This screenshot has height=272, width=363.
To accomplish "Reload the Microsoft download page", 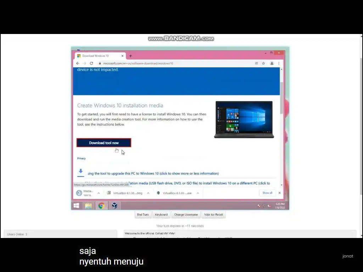I will [91, 63].
